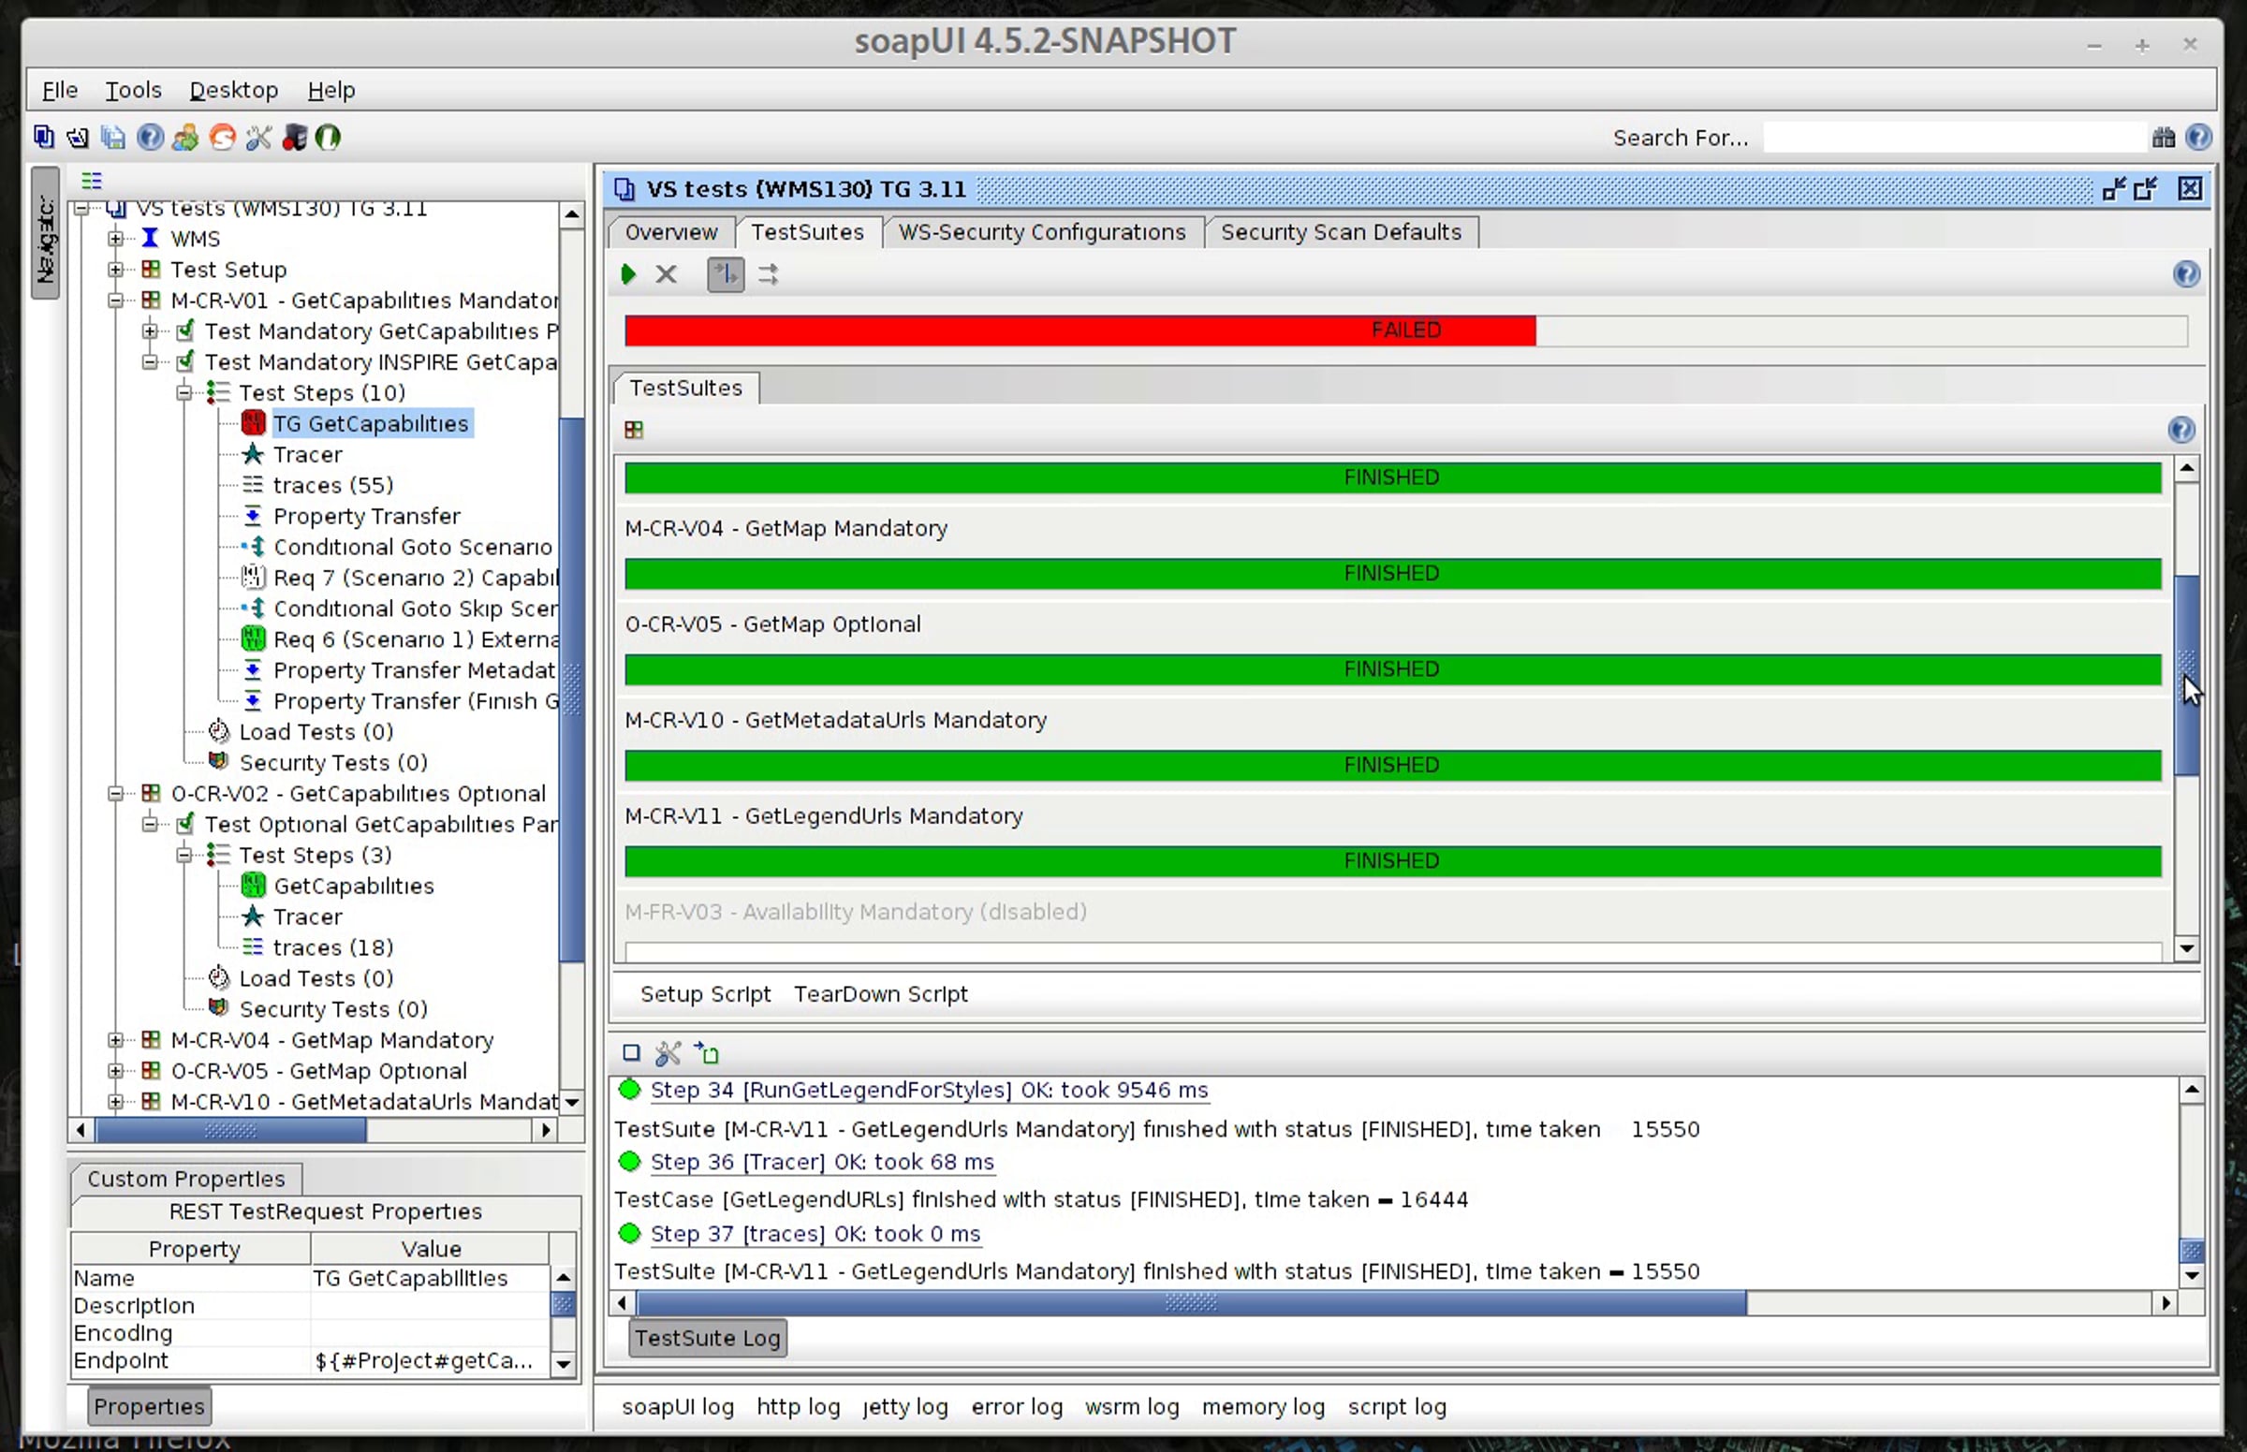Collapse the O-CR-V02 GetCapabilities Optional node
Viewport: 2247px width, 1452px height.
115,794
